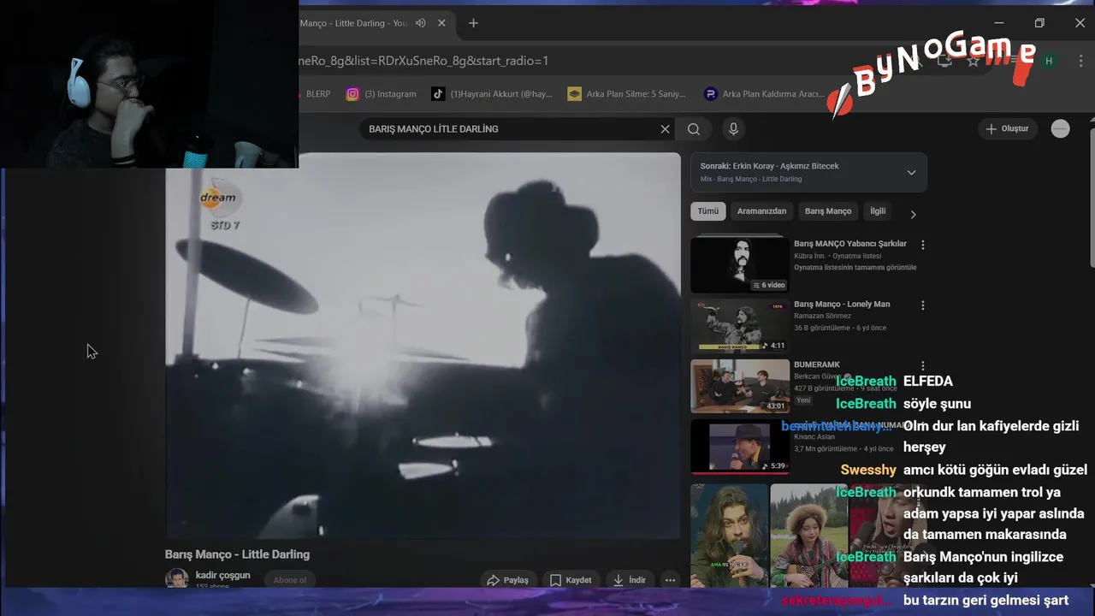This screenshot has width=1095, height=616.
Task: Click Ramazan Sönmez channel name
Action: (x=824, y=317)
